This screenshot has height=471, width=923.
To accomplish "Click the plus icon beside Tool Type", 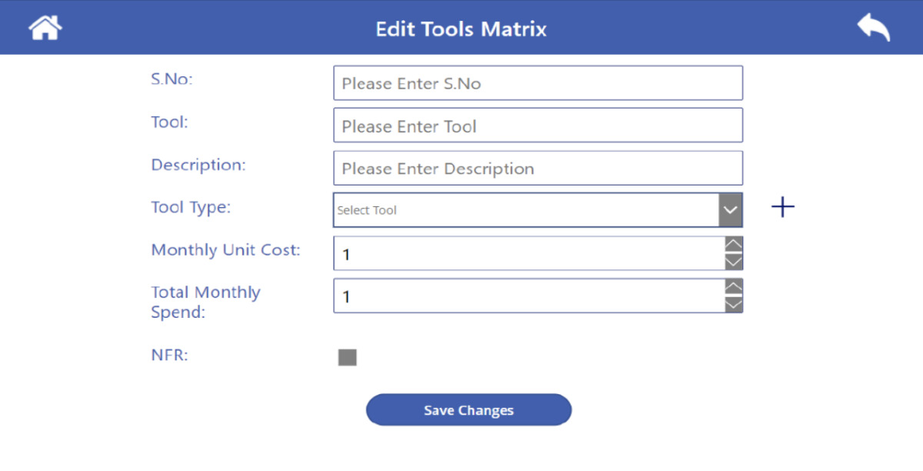I will click(782, 206).
